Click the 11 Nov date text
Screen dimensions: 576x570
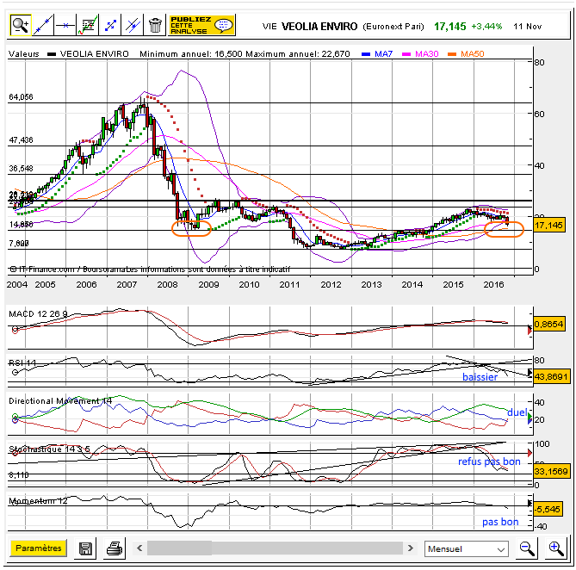(x=528, y=27)
